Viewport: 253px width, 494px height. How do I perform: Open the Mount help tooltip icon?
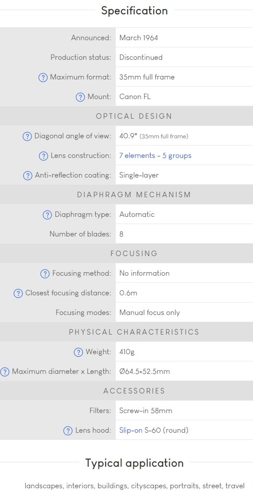pos(80,97)
